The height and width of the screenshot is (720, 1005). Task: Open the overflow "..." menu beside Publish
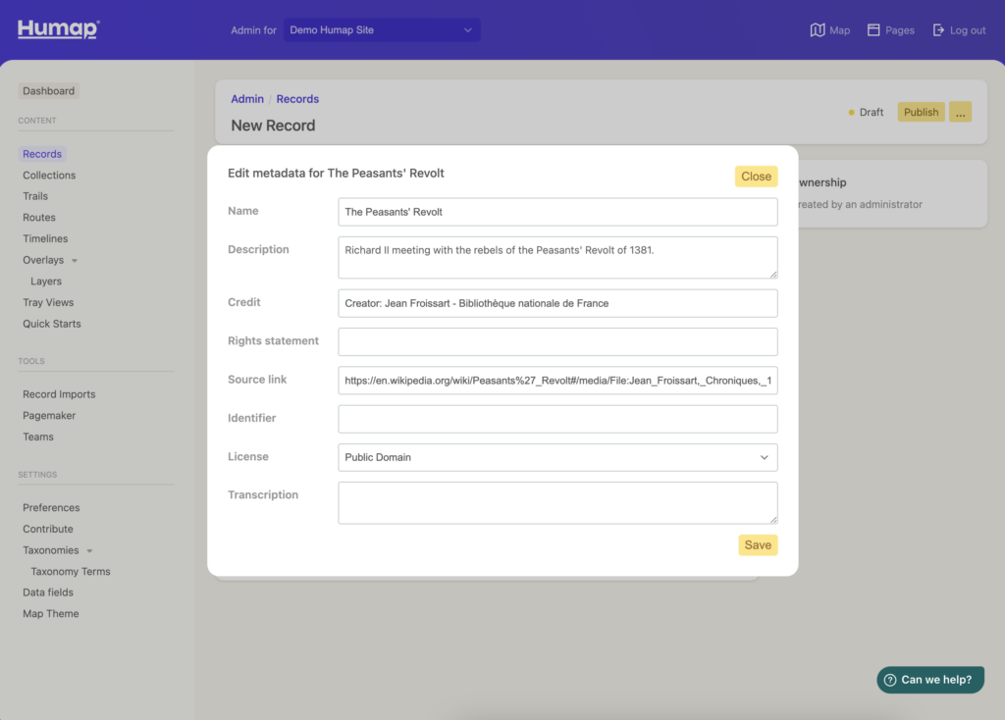[961, 112]
